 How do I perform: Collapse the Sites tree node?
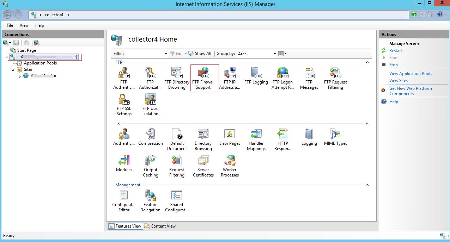click(13, 70)
